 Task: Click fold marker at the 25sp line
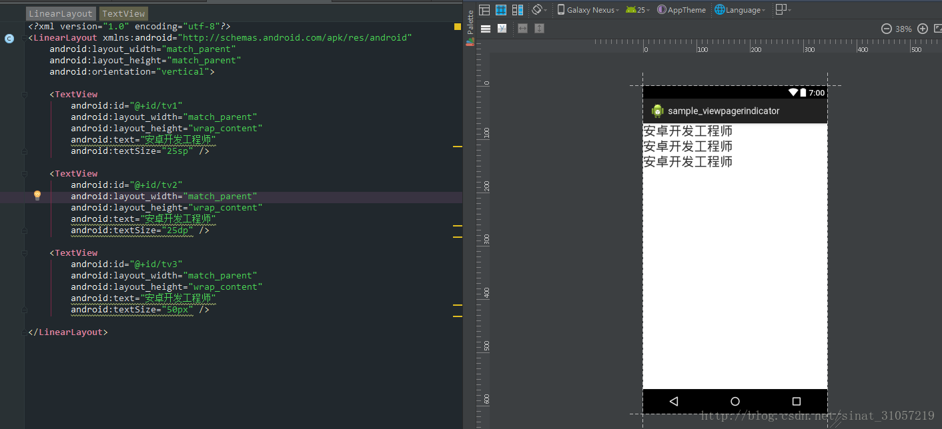25,151
